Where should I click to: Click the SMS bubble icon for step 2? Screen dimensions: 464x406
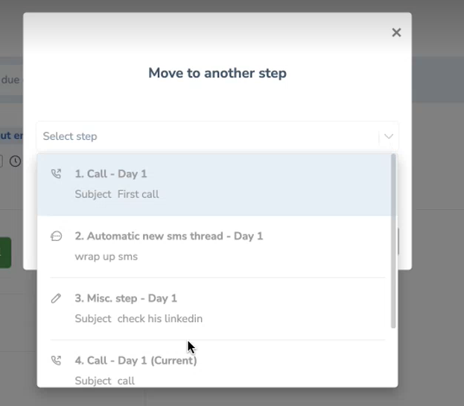click(x=56, y=236)
